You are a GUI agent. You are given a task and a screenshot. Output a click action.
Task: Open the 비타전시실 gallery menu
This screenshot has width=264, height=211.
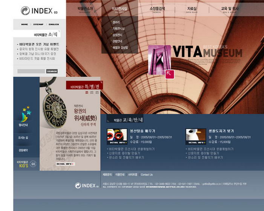coord(120,9)
